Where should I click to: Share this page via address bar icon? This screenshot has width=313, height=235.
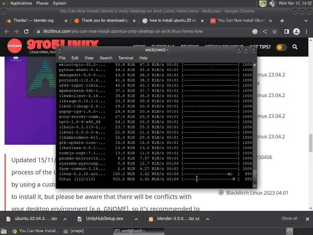tap(265, 32)
